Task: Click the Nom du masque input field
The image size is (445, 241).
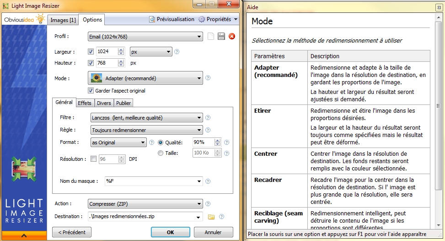Action: tap(153, 181)
